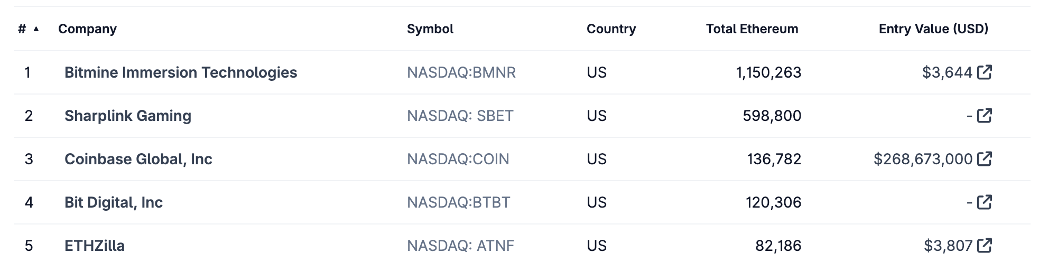Sort by Entry Value (USD) header

[933, 29]
